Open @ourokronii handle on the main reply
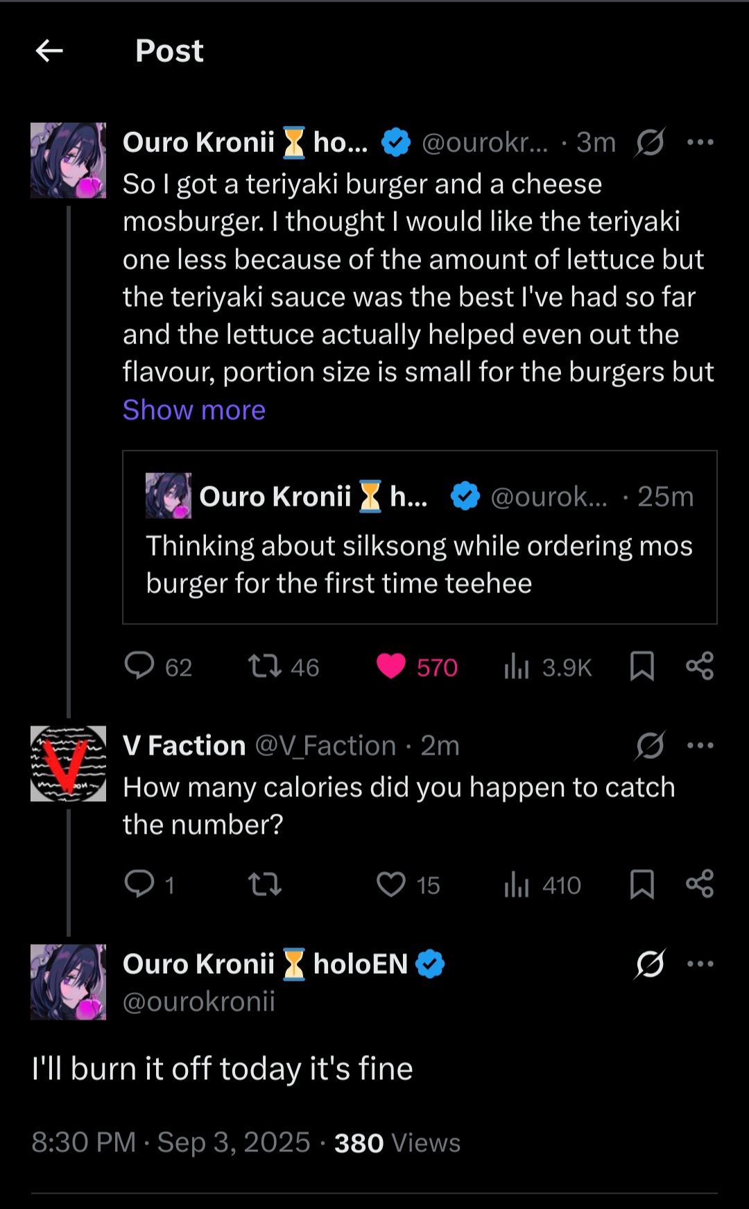The height and width of the screenshot is (1209, 749). tap(199, 1002)
